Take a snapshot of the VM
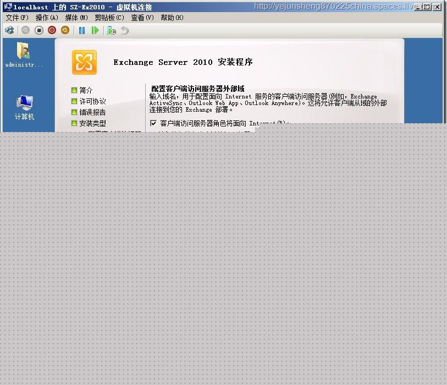Image resolution: width=447 pixels, height=385 pixels. [x=112, y=30]
